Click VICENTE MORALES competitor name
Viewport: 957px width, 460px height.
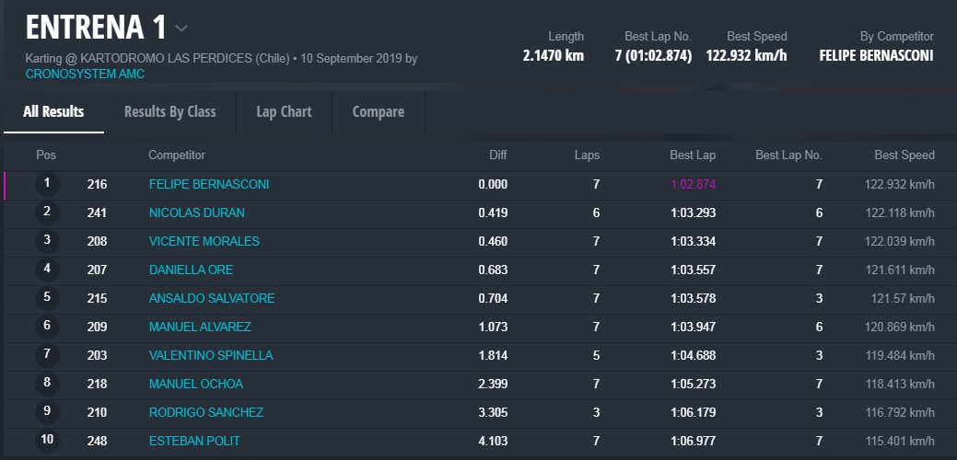click(204, 241)
